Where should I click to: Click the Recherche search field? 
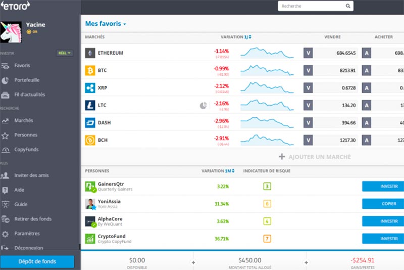click(x=311, y=6)
